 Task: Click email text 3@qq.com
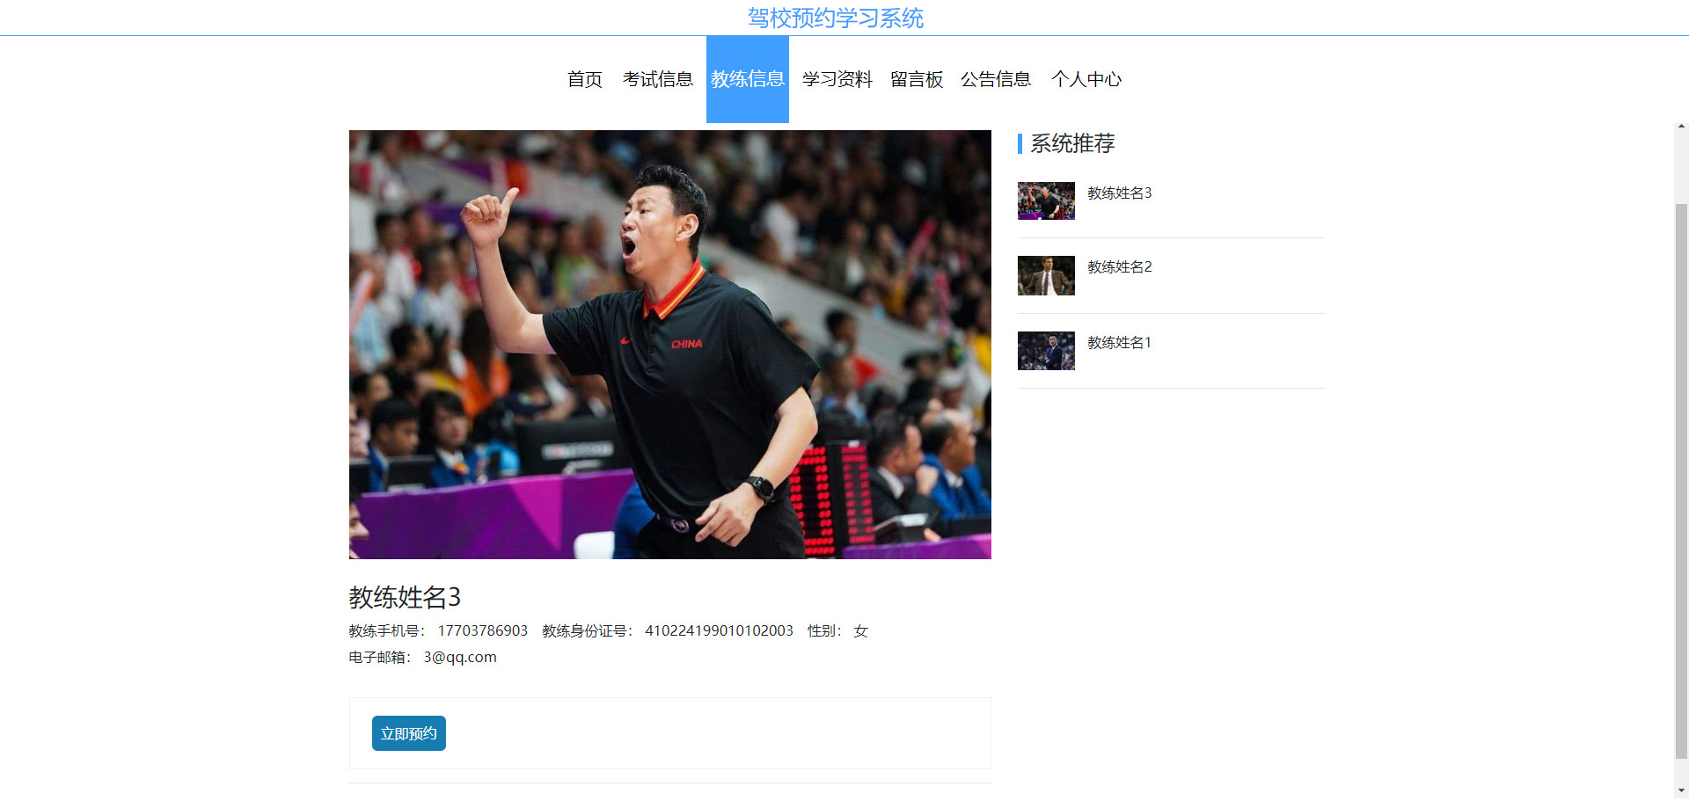pos(460,657)
